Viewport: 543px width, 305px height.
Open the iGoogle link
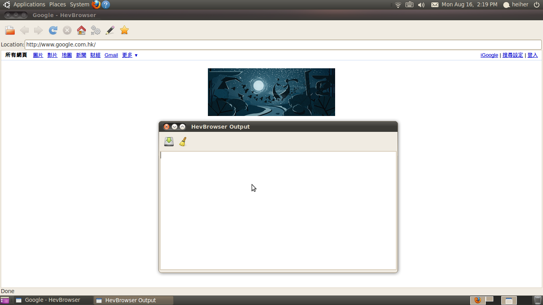tap(489, 55)
